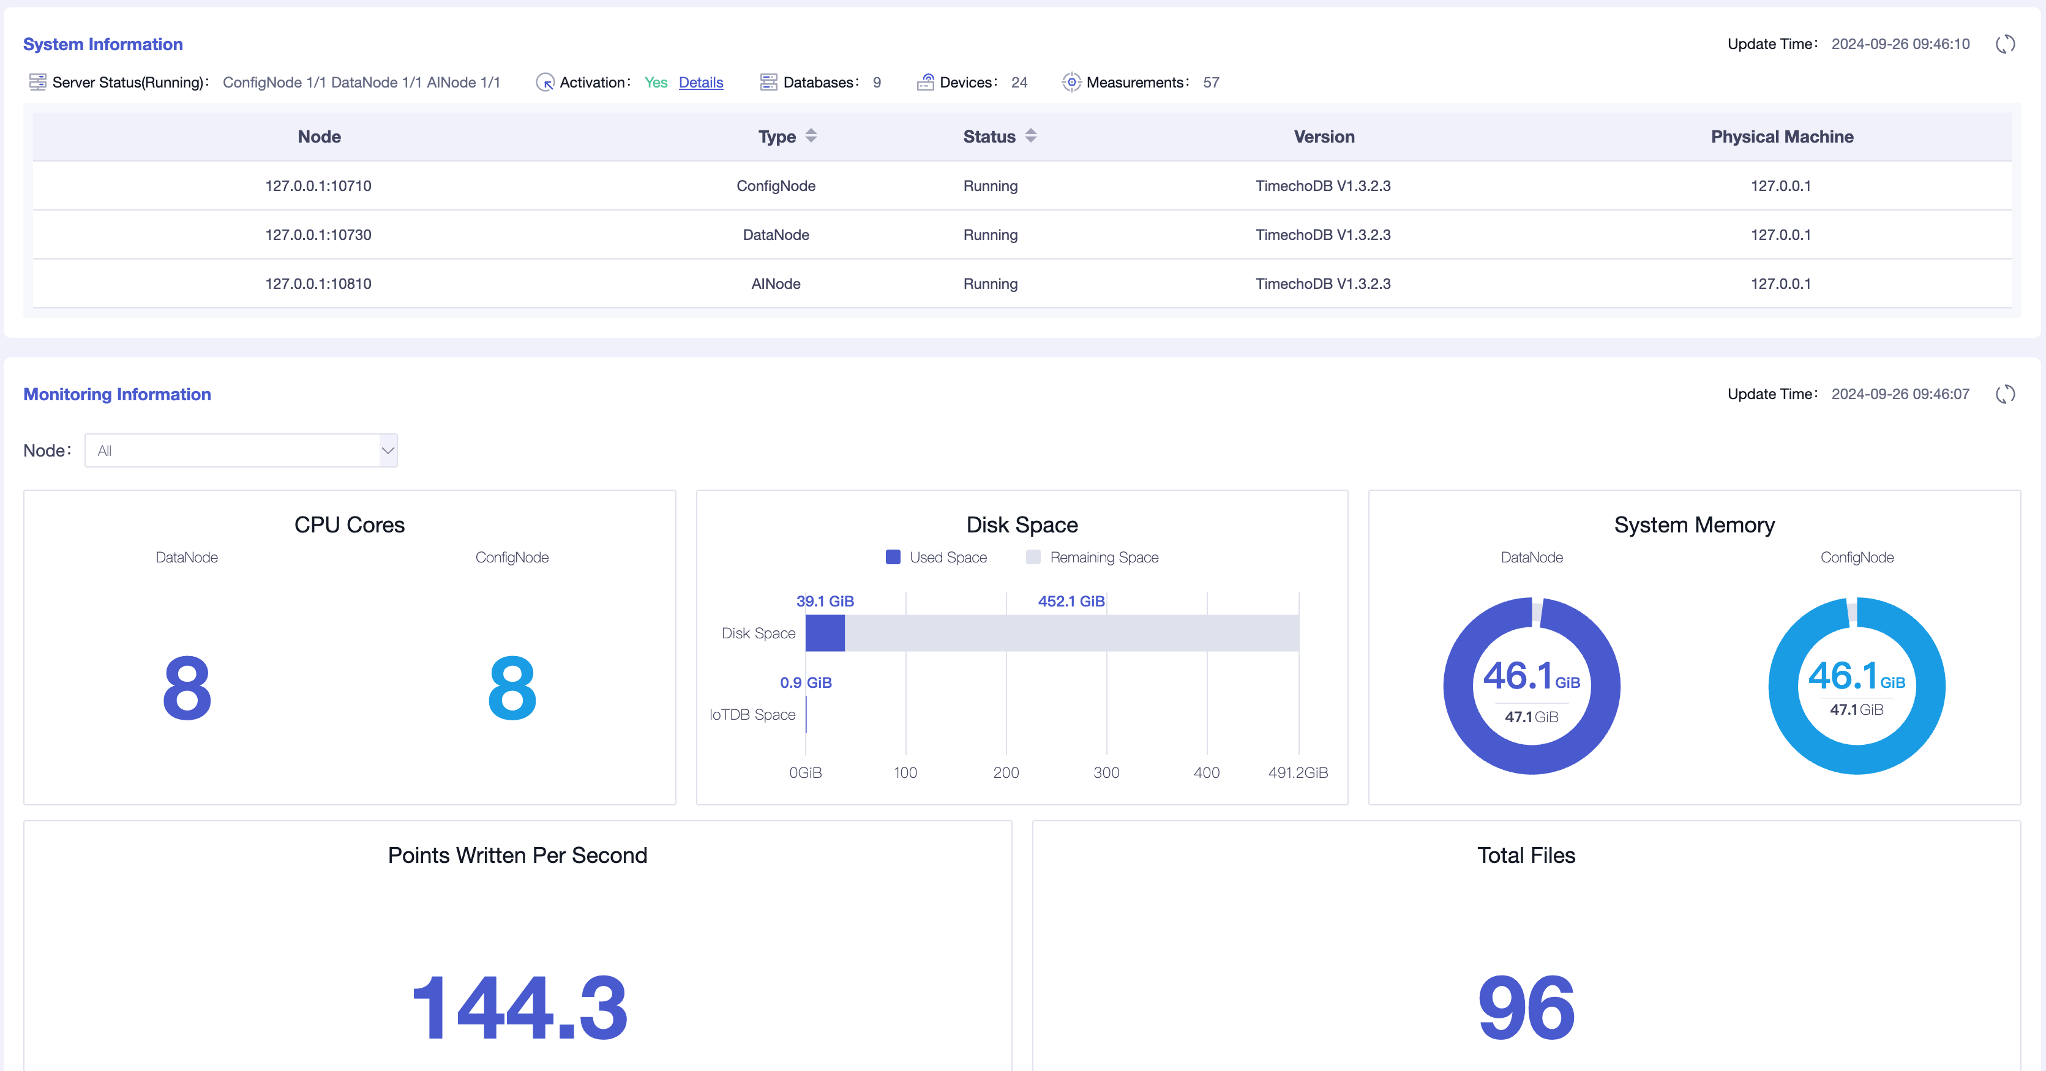Screen dimensions: 2046x1071
Task: Toggle the Used Space legend item
Action: [x=935, y=558]
